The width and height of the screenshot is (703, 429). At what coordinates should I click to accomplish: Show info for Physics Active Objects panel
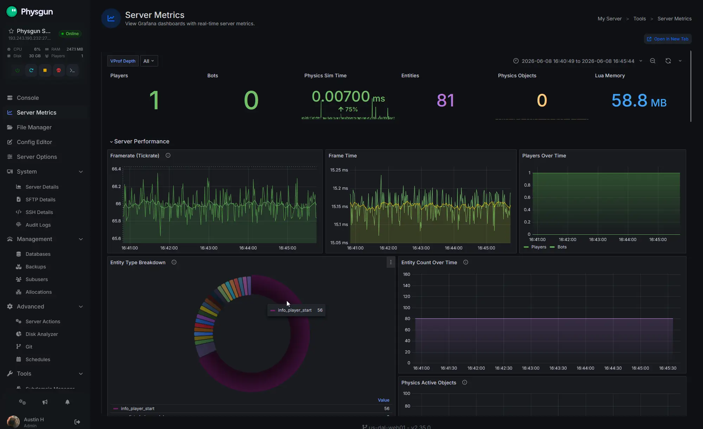465,382
